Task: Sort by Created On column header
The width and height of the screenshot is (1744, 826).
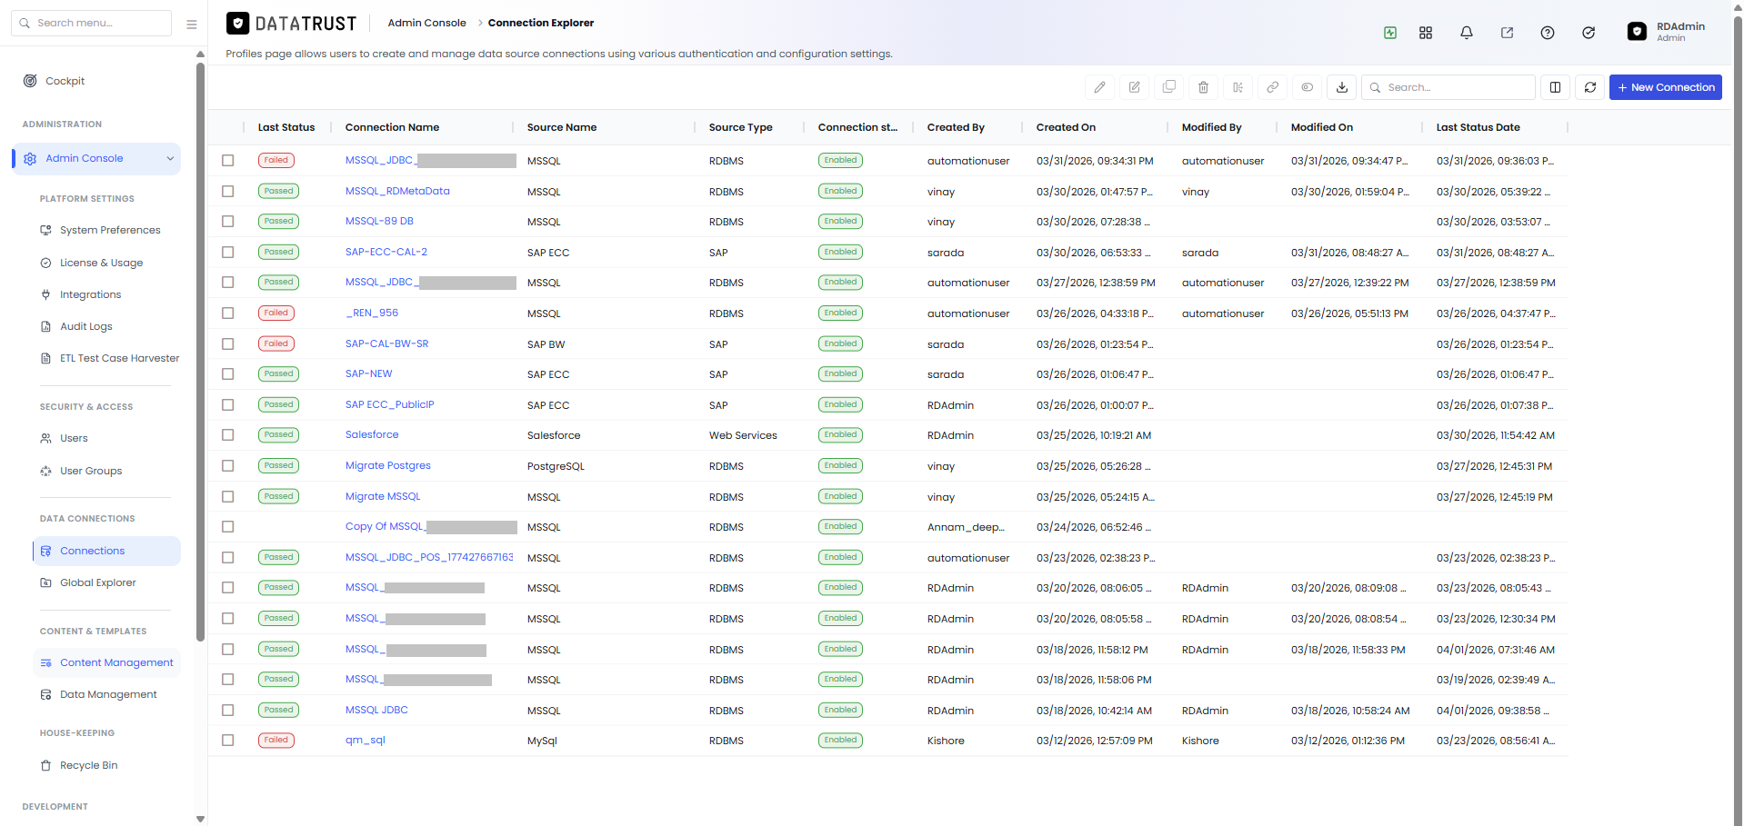Action: [x=1066, y=127]
